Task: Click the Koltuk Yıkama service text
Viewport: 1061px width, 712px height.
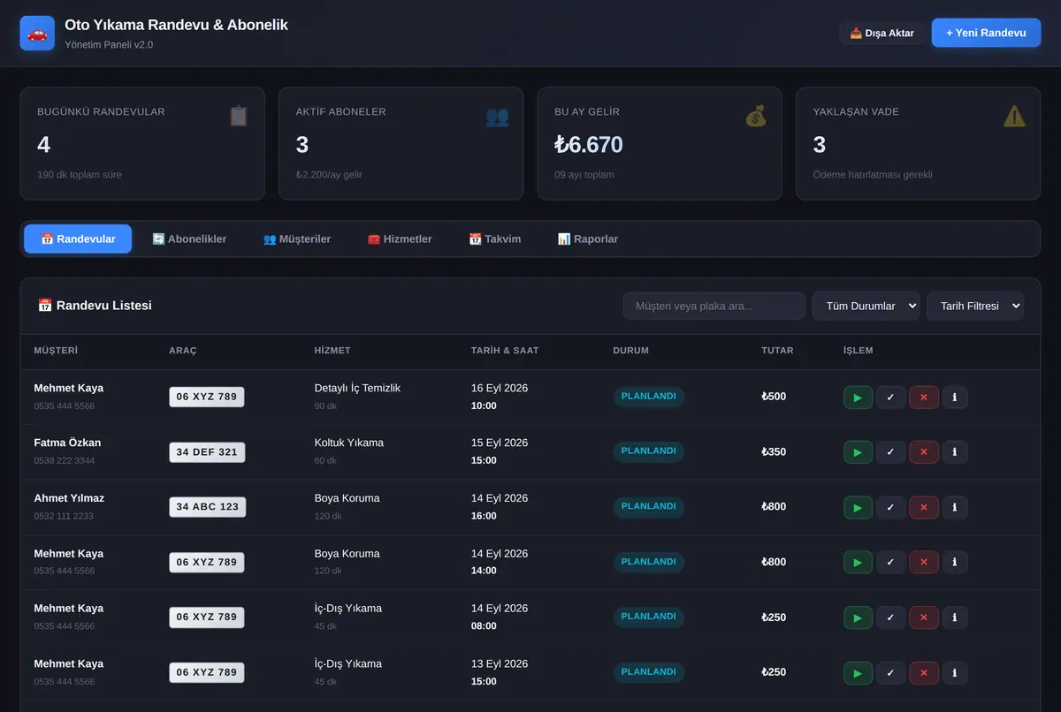Action: pos(349,443)
